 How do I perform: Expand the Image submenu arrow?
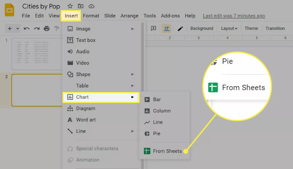coord(133,29)
